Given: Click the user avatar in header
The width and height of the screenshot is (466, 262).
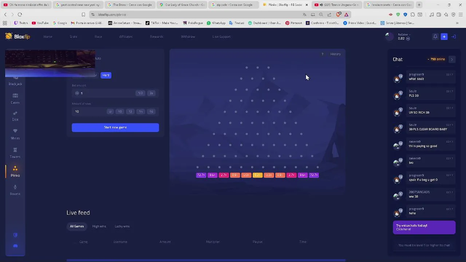Looking at the screenshot, I should tap(389, 36).
